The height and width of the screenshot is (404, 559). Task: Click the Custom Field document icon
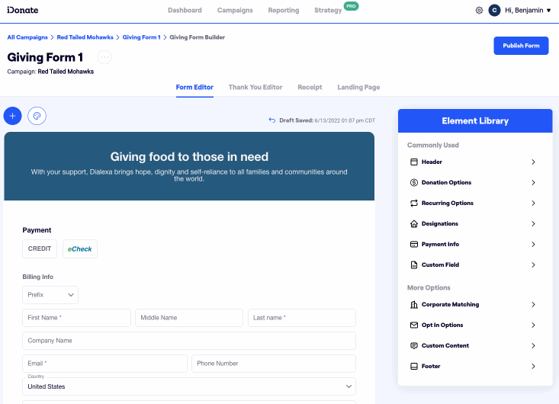coord(414,265)
